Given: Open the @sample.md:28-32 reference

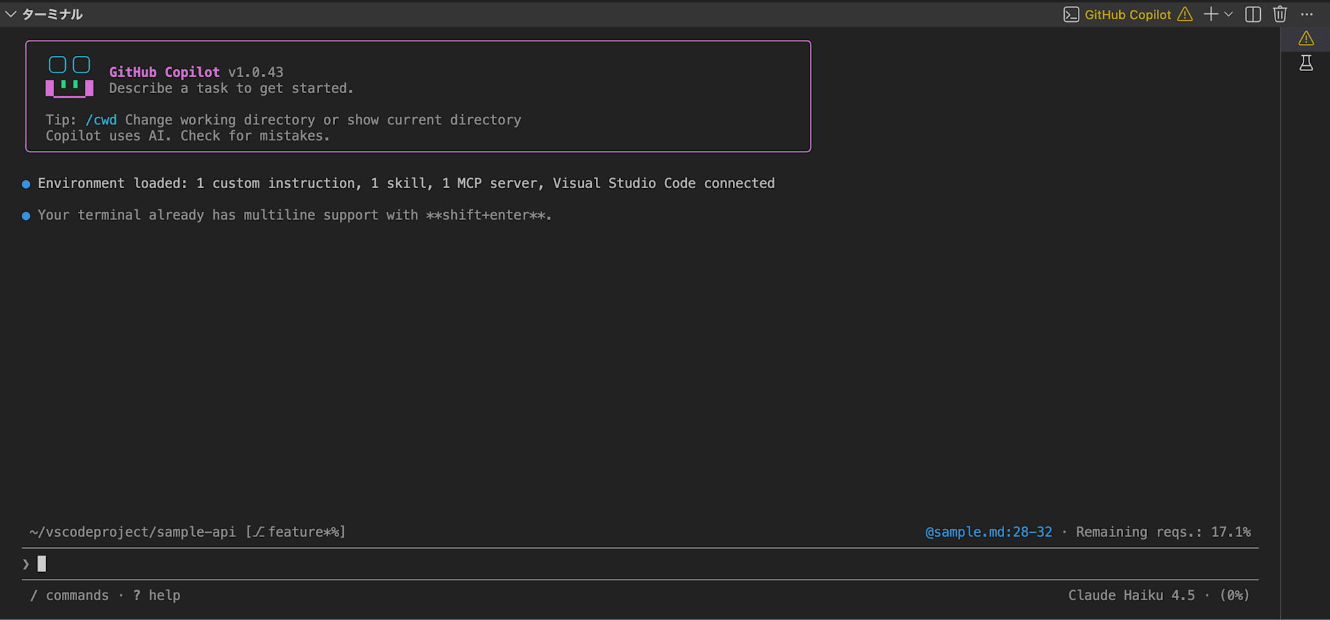Looking at the screenshot, I should point(989,532).
